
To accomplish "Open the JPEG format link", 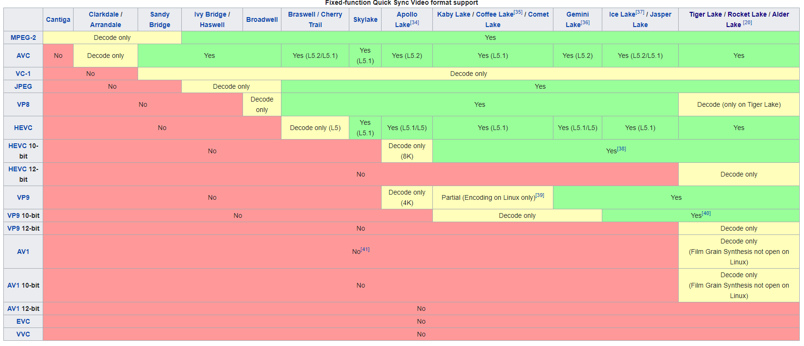I will pyautogui.click(x=23, y=86).
